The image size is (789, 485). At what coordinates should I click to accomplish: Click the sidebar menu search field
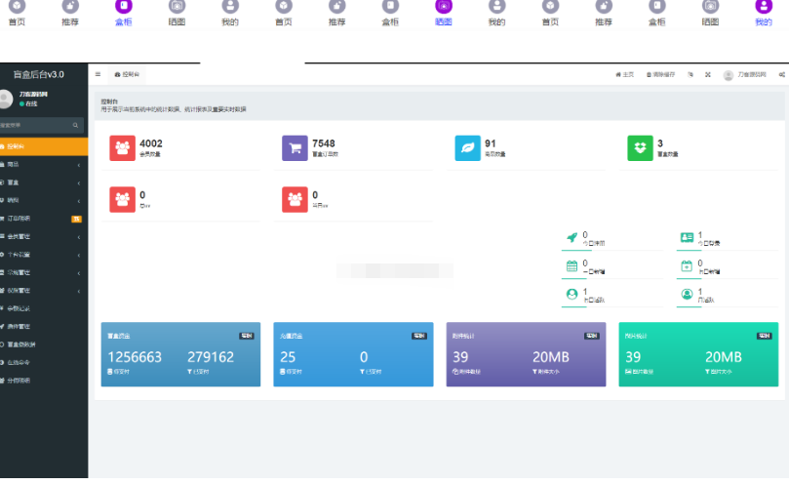(x=37, y=125)
